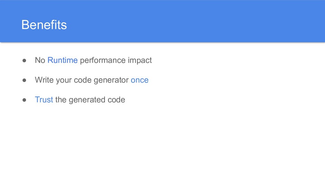
Task: Click the bullet dot before "No Runtime"
Action: pyautogui.click(x=24, y=60)
